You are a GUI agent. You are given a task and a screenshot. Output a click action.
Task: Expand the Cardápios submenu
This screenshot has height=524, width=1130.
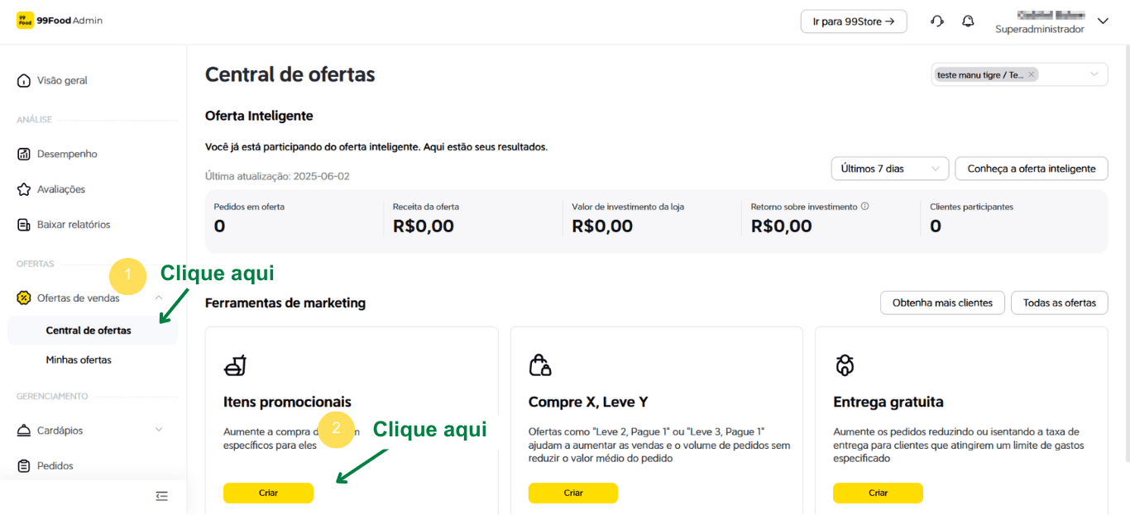coord(159,430)
